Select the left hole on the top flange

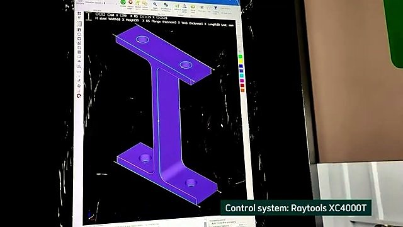point(142,40)
